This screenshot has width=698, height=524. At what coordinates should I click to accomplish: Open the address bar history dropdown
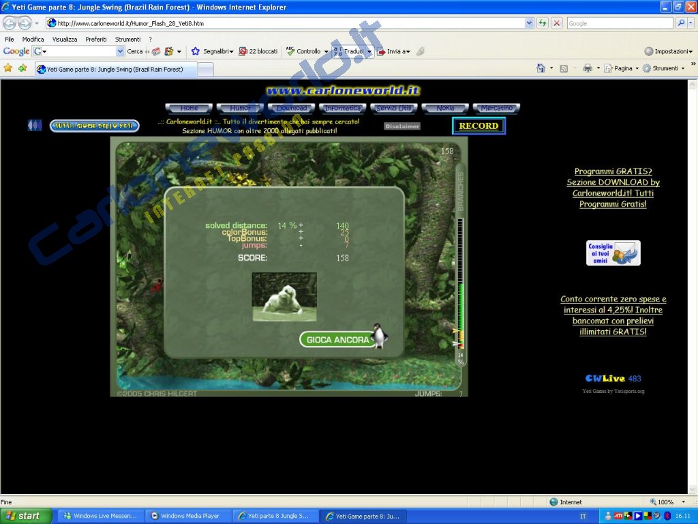529,23
